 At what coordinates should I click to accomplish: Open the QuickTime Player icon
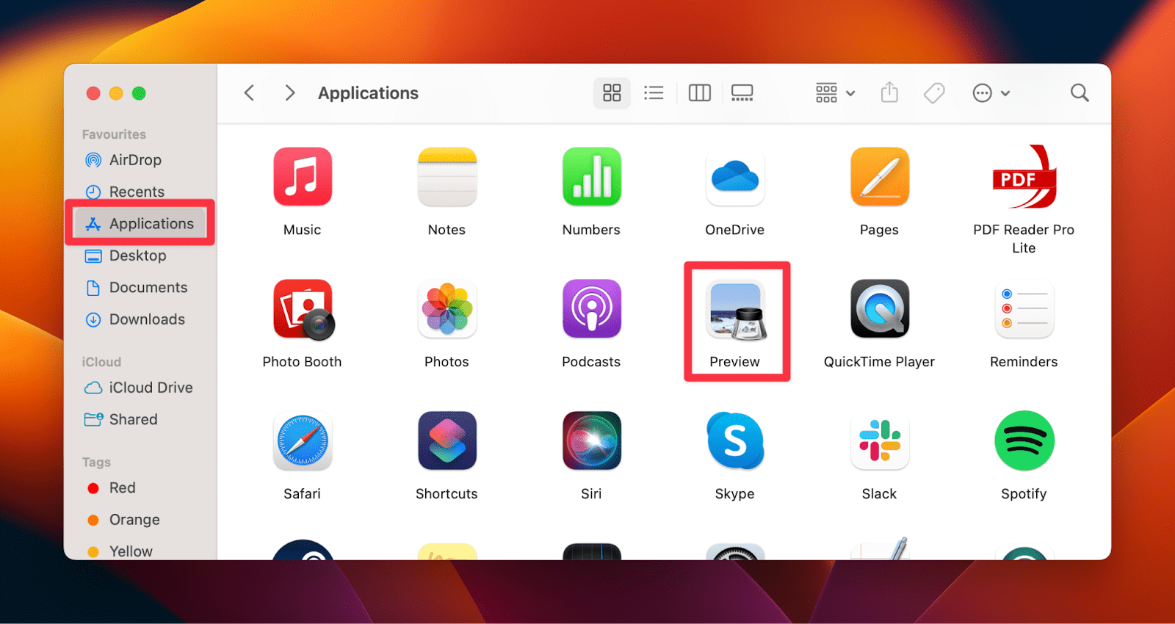tap(880, 309)
